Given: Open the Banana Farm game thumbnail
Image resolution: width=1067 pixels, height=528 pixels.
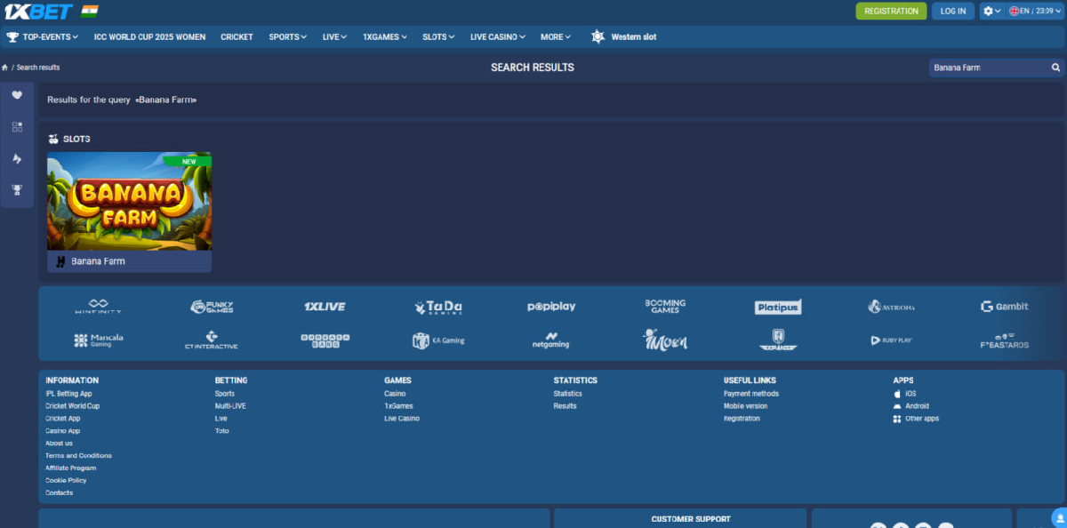Looking at the screenshot, I should (x=129, y=202).
